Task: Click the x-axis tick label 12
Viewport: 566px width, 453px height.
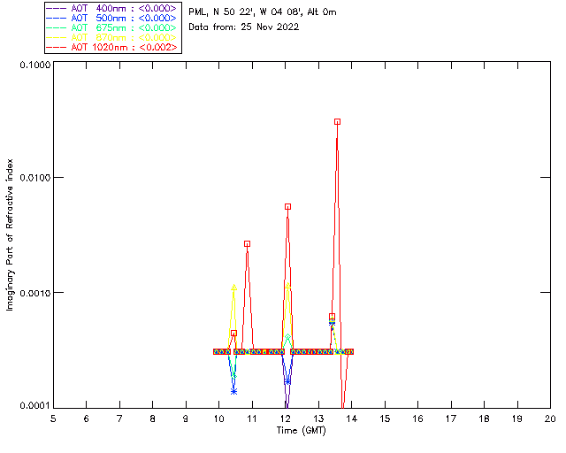Action: [x=285, y=418]
